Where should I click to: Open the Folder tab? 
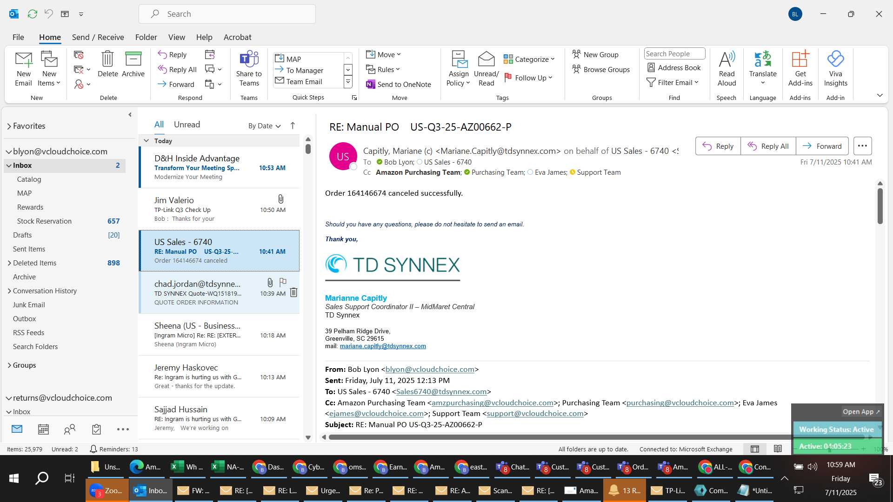[x=146, y=37]
